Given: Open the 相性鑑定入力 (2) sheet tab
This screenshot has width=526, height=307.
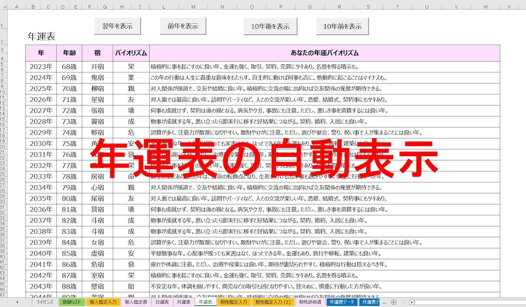Looking at the screenshot, I should coord(273,302).
